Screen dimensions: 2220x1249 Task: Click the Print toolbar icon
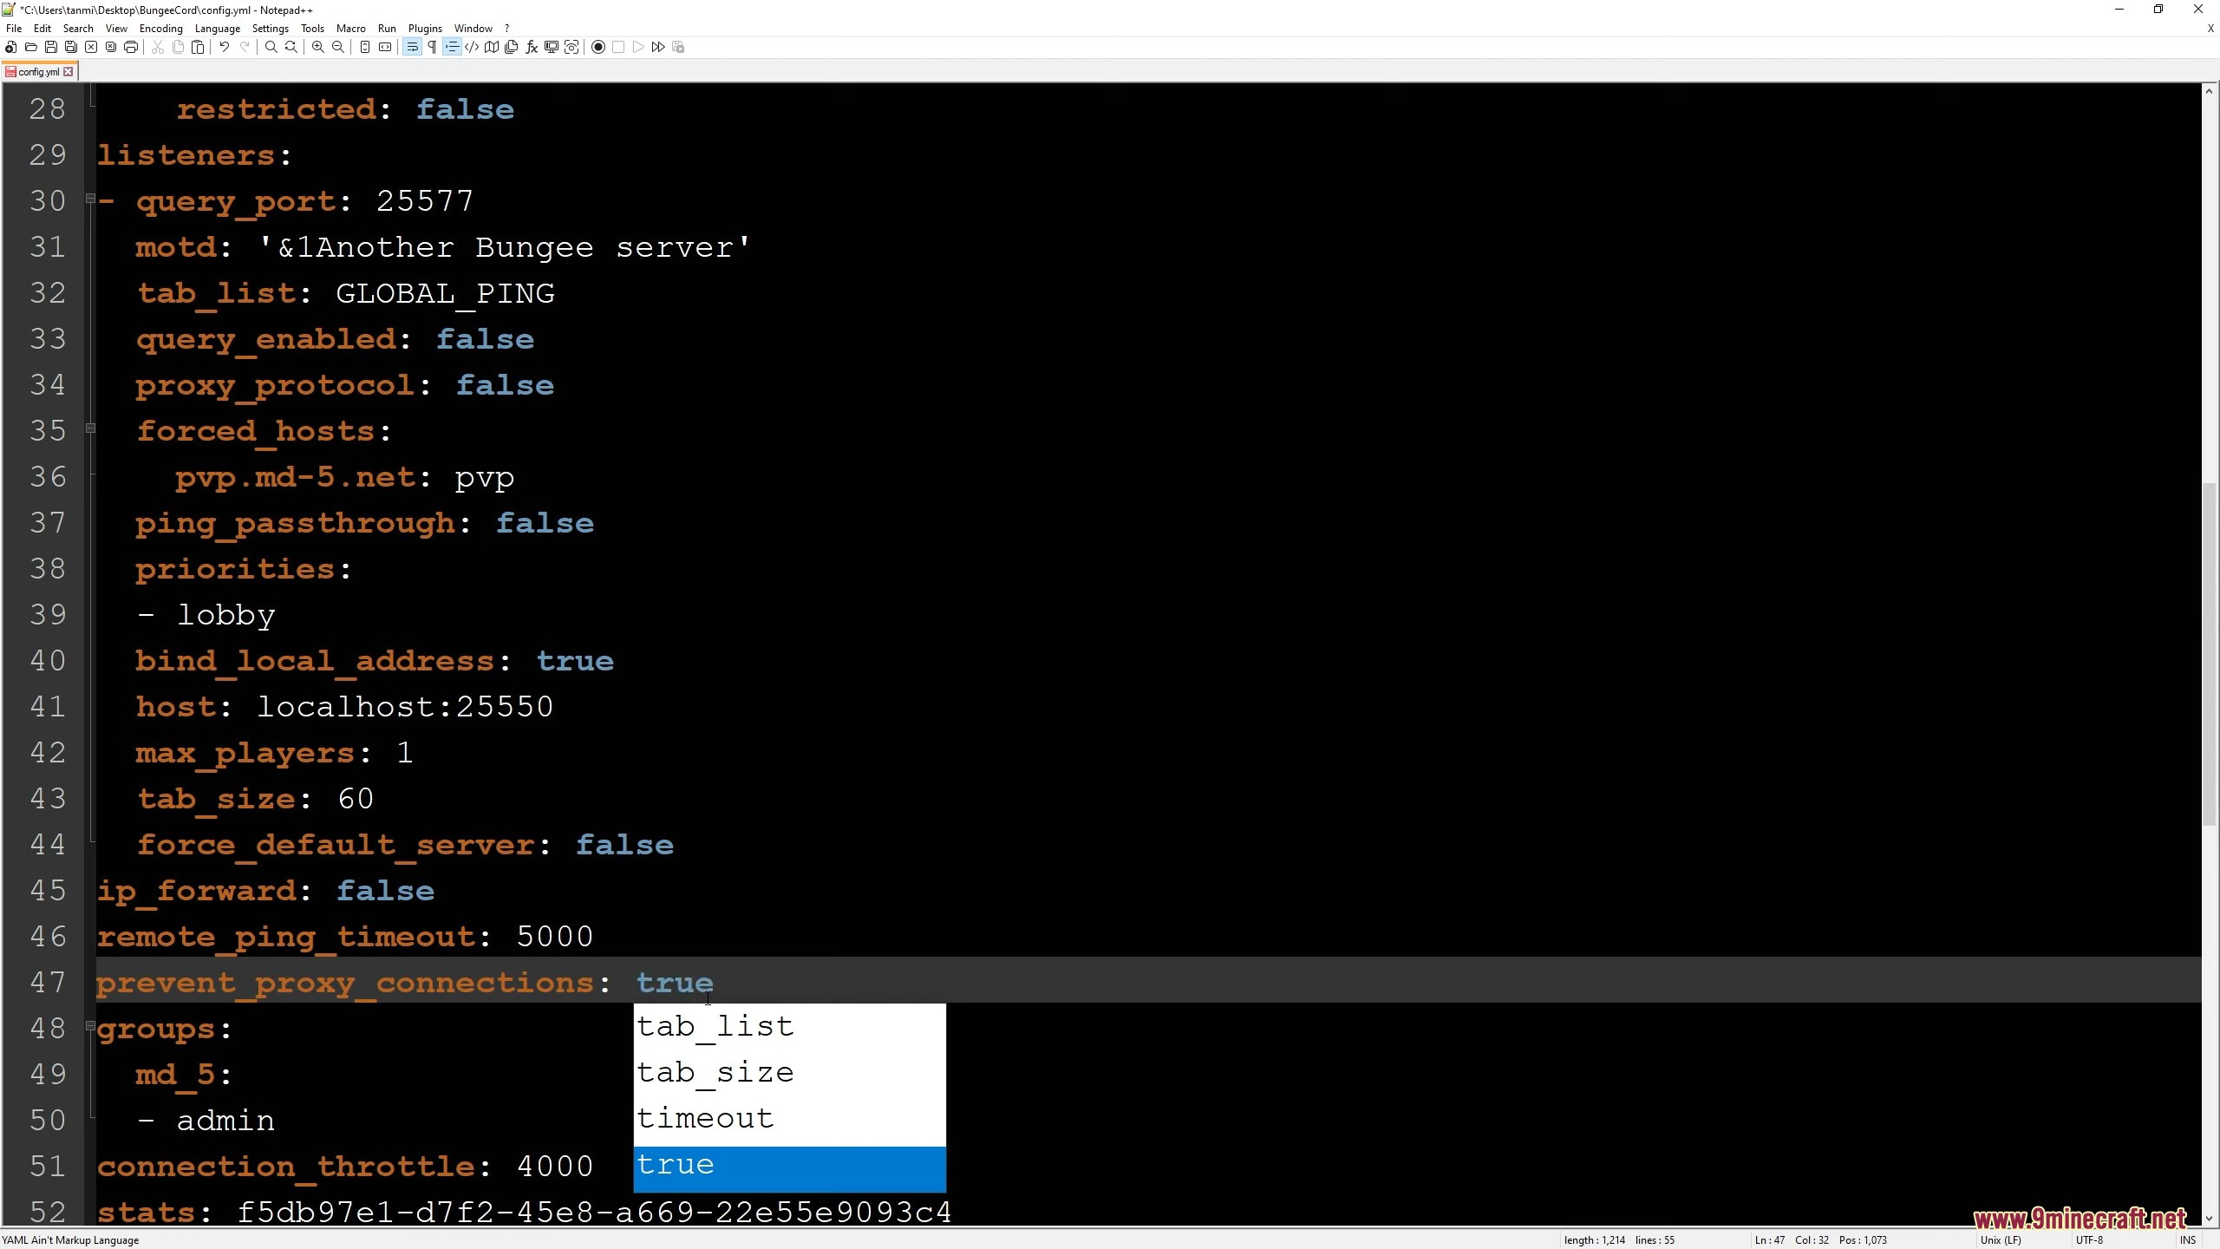coord(131,47)
